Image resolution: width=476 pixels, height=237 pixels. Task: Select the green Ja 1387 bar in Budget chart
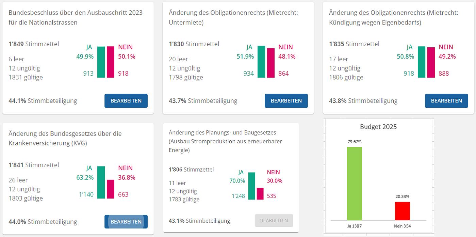point(354,184)
